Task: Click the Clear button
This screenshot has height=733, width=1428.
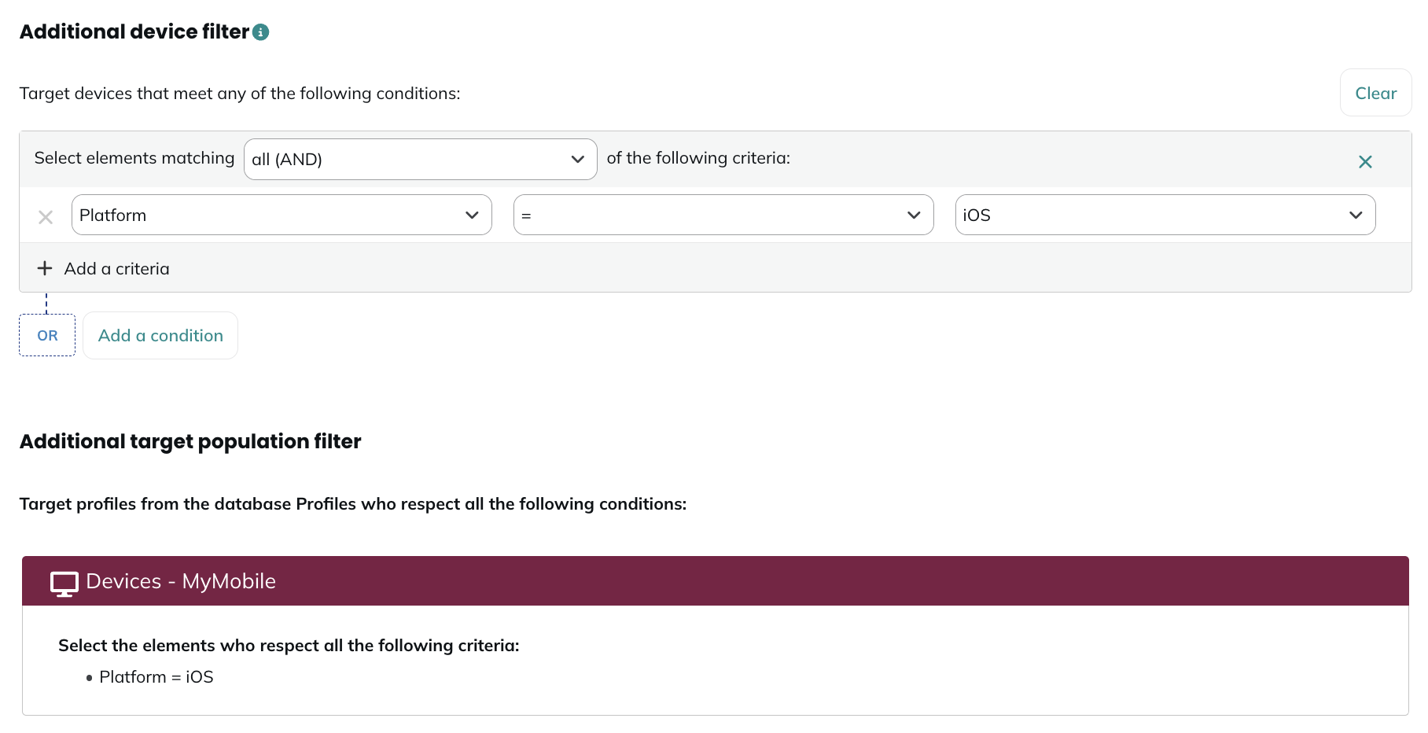Action: coord(1375,93)
